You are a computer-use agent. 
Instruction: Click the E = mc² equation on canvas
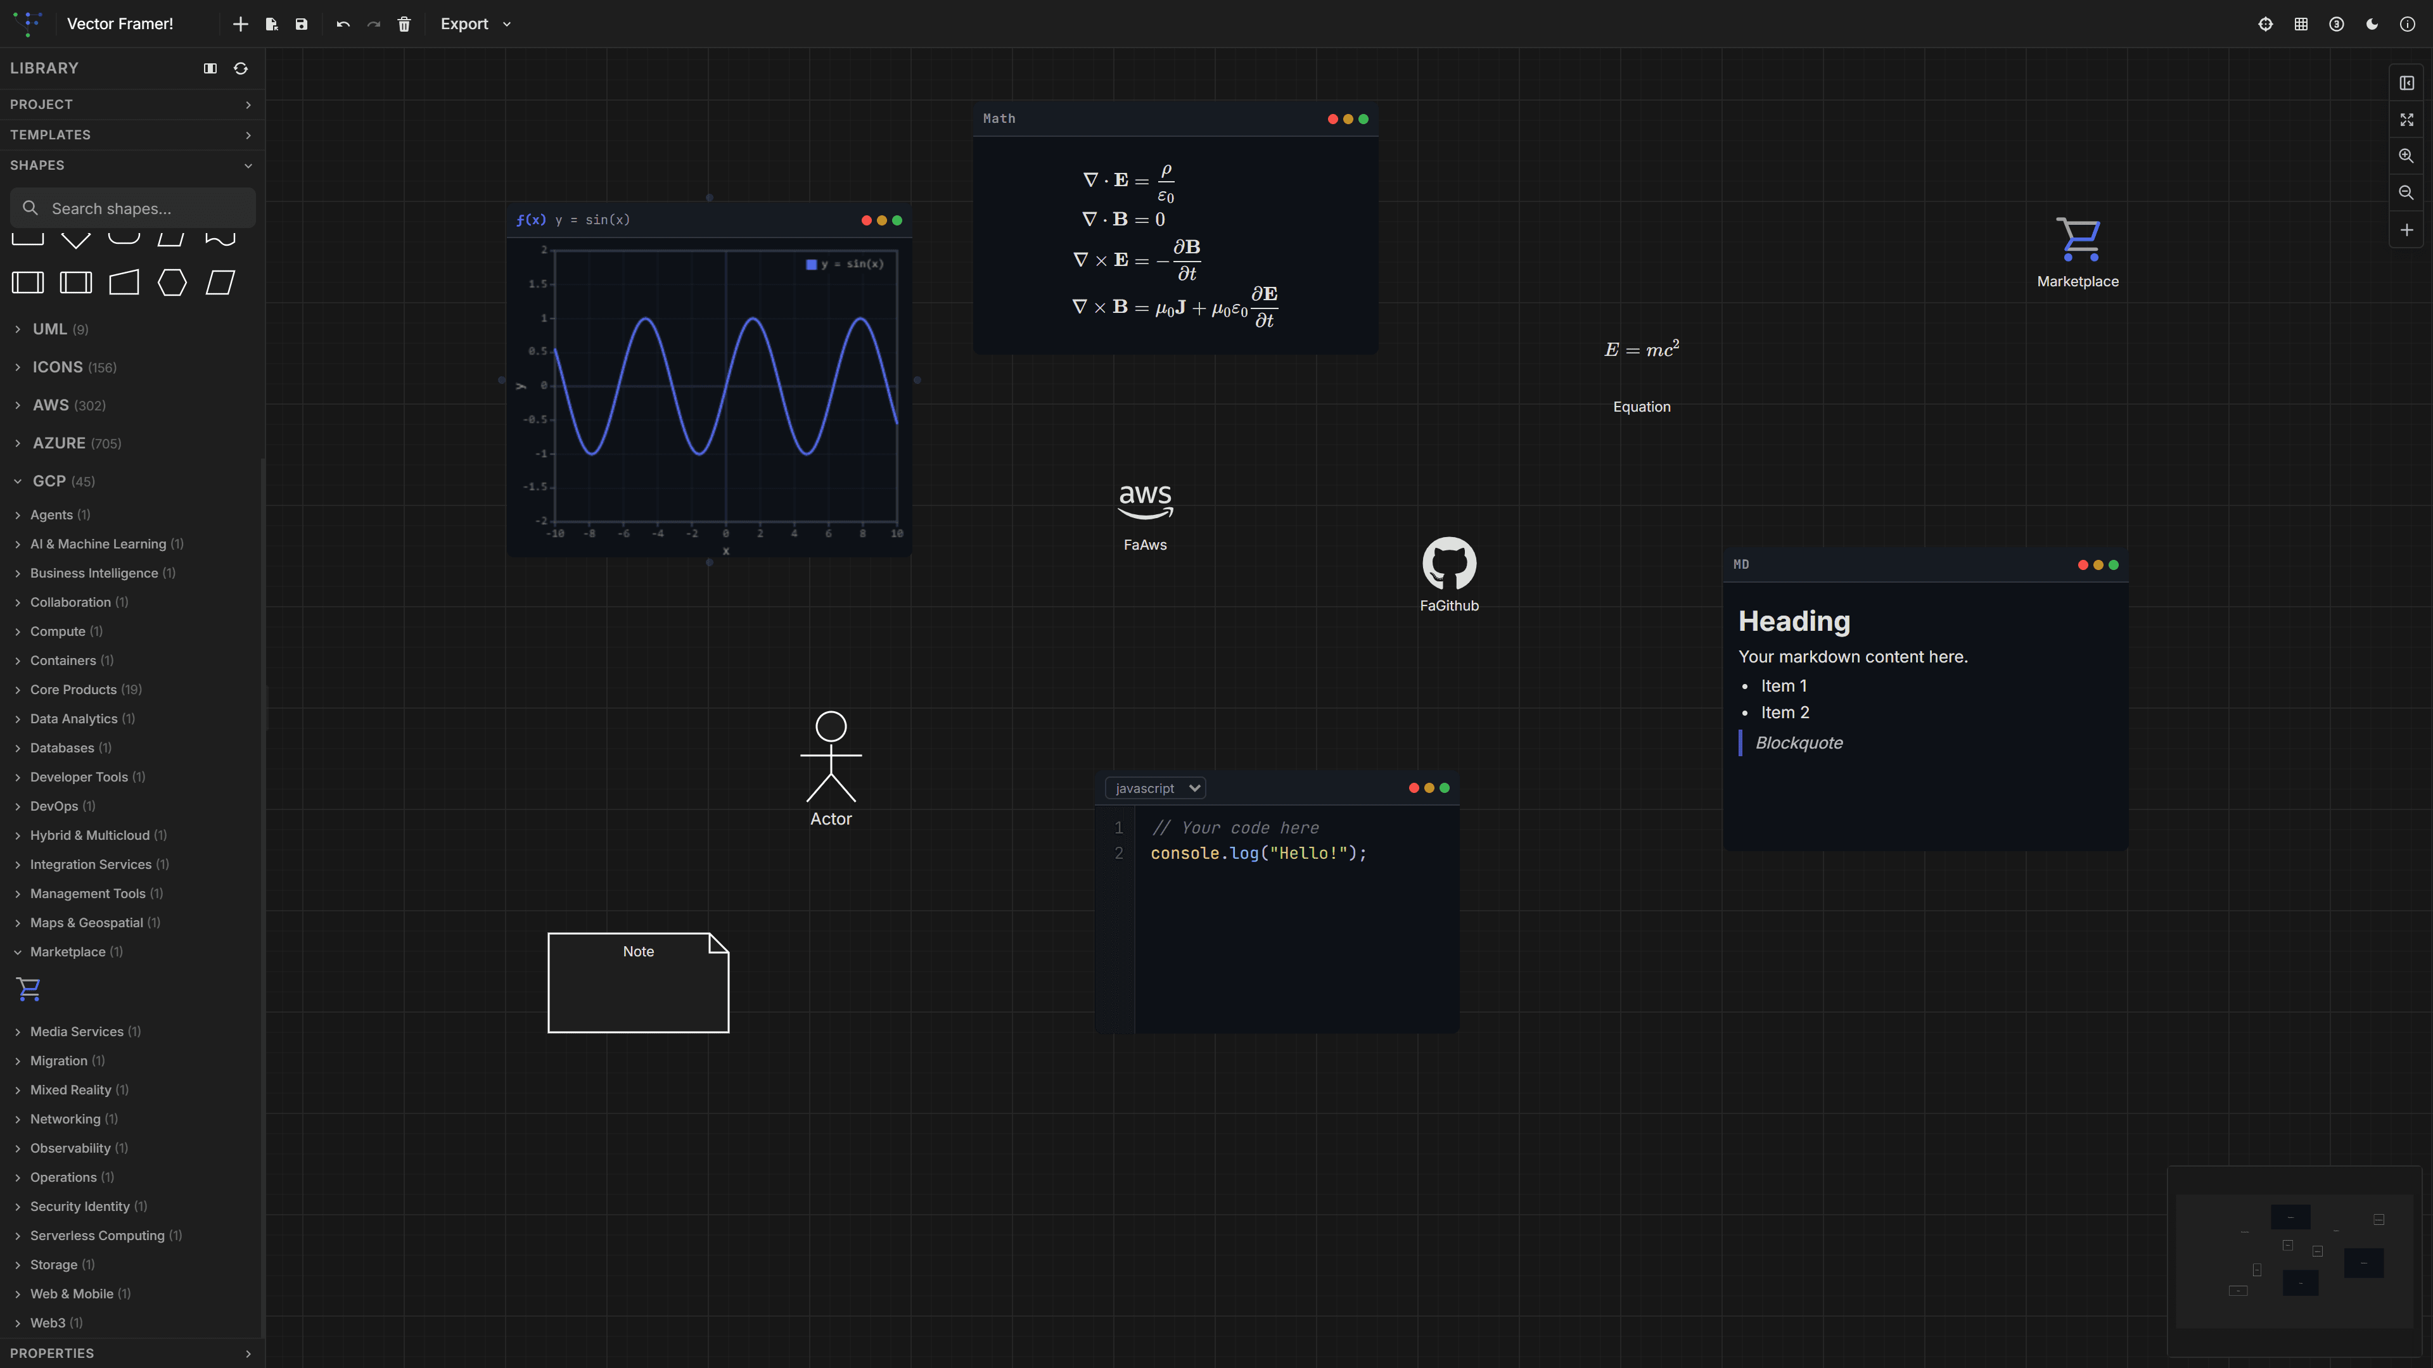[1642, 348]
